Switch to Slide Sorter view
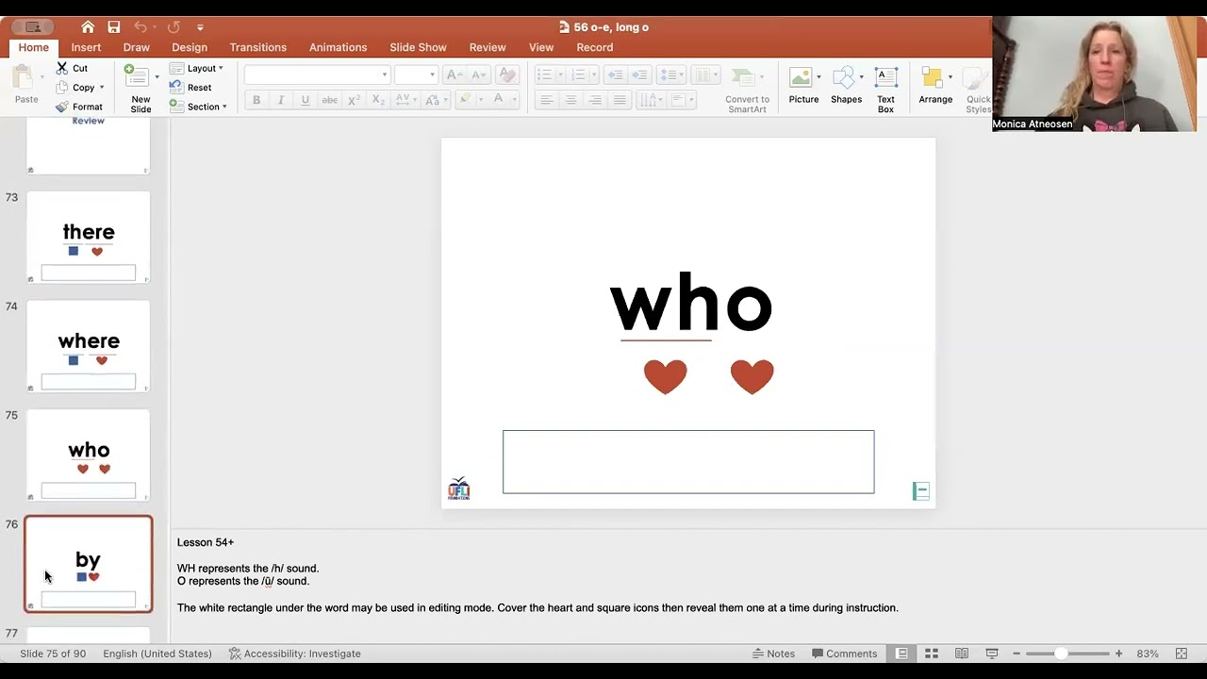Screen dimensions: 1207x679 tap(932, 654)
